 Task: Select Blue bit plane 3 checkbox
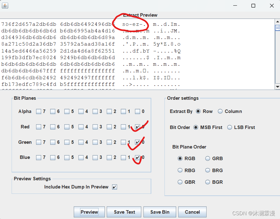pyautogui.click(x=95, y=158)
